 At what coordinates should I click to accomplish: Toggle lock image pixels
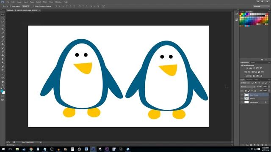[249, 91]
